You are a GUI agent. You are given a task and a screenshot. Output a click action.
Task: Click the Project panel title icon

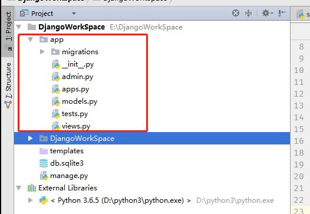pyautogui.click(x=24, y=13)
